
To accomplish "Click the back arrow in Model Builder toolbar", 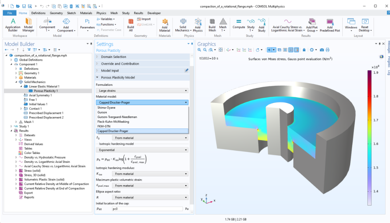I will point(7,50).
